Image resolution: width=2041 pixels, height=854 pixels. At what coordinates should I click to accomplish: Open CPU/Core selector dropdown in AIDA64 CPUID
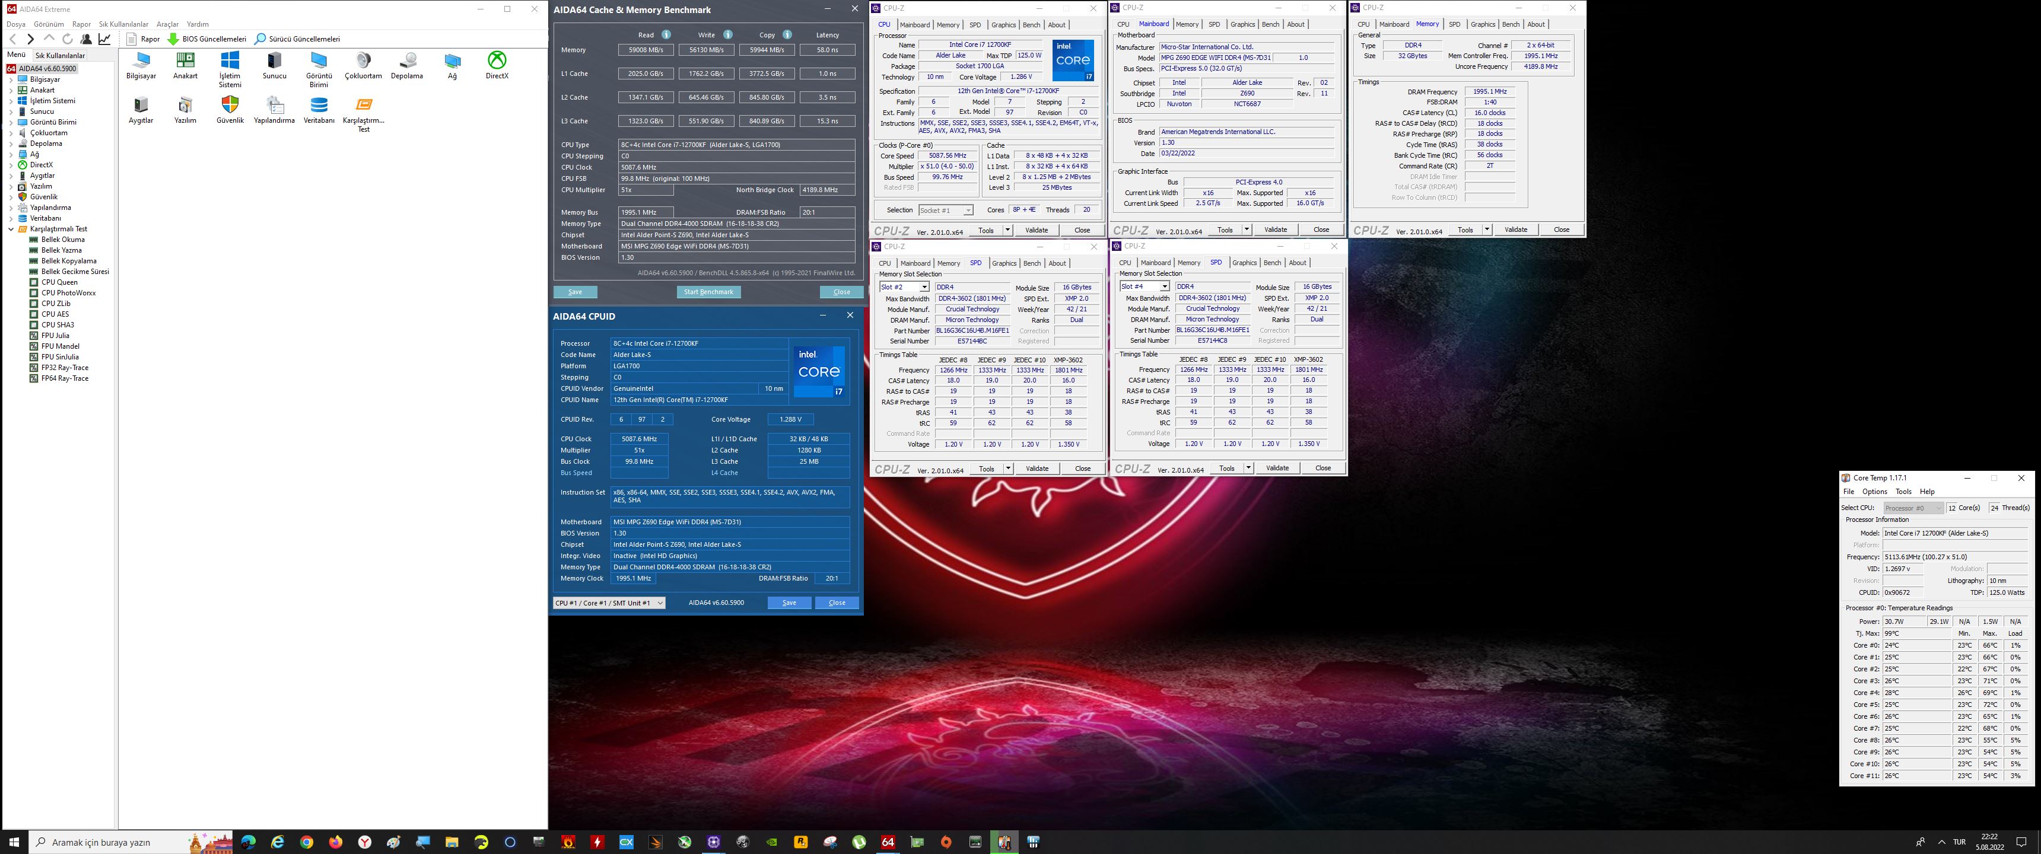(x=609, y=603)
